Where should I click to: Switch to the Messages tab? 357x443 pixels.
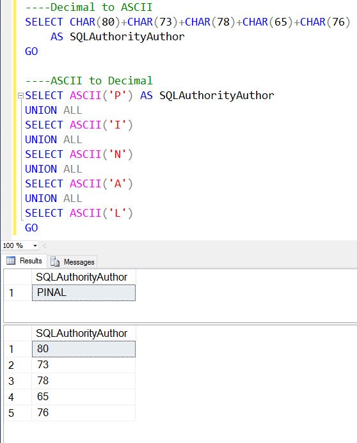(x=72, y=262)
